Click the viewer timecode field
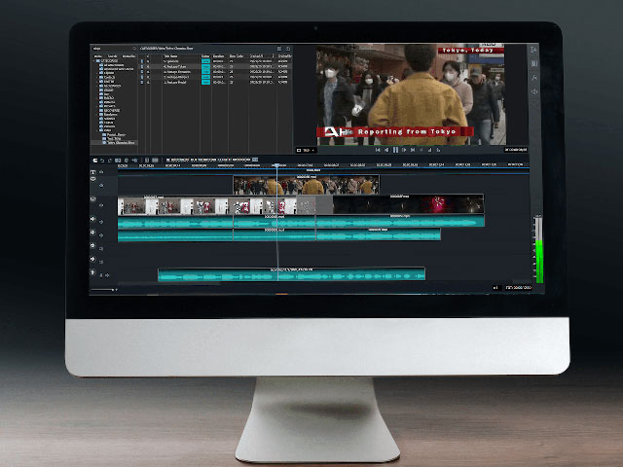This screenshot has height=467, width=623. pos(516,150)
